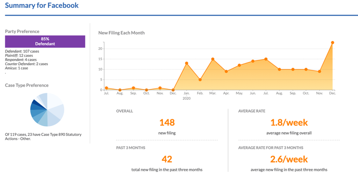Image resolution: width=358 pixels, height=177 pixels.
Task: Click the 'Mar.' x-axis label
Action: pyautogui.click(x=213, y=93)
